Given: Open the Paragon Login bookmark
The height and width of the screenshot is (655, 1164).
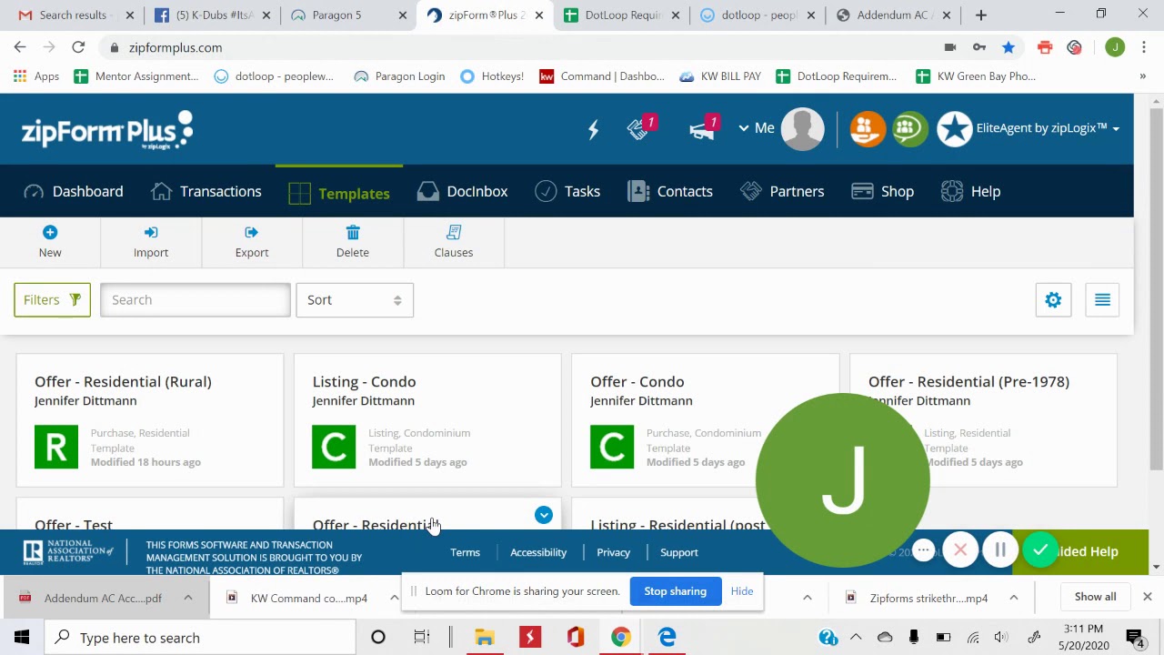Looking at the screenshot, I should (399, 76).
